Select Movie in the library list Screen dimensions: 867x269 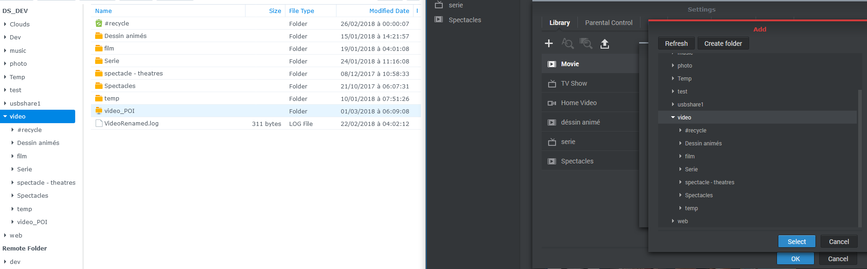point(590,64)
